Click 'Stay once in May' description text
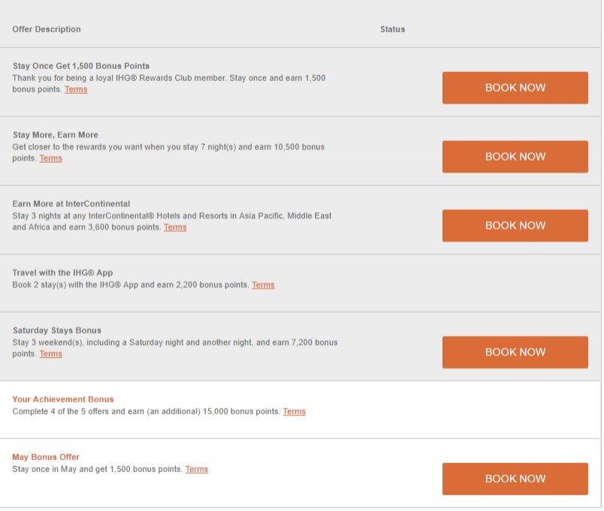 (97, 469)
